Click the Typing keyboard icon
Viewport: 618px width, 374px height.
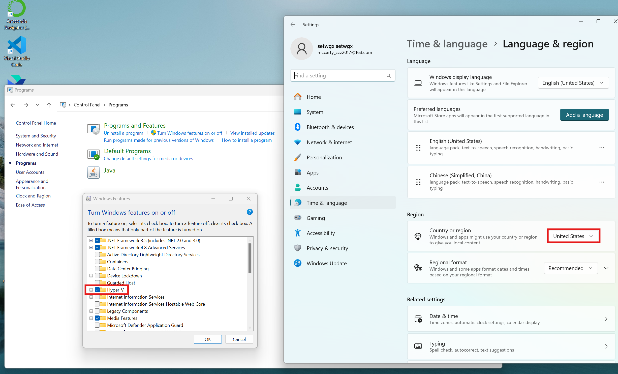tap(418, 346)
